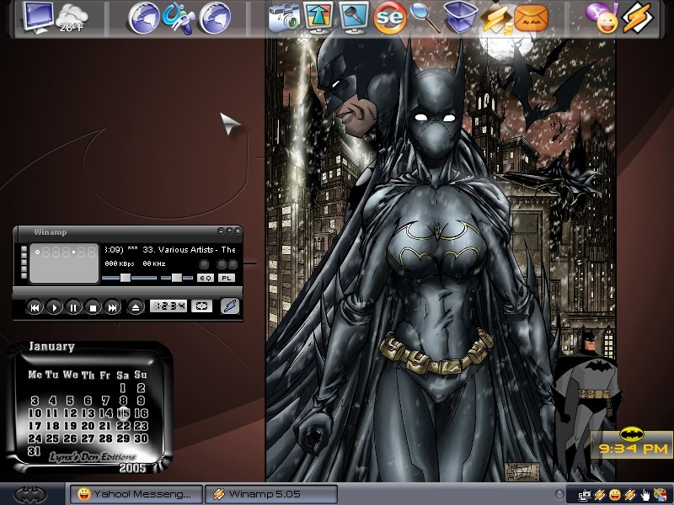Click the Yahoo smiley system tray icon
Image resolution: width=674 pixels, height=505 pixels.
click(x=615, y=495)
